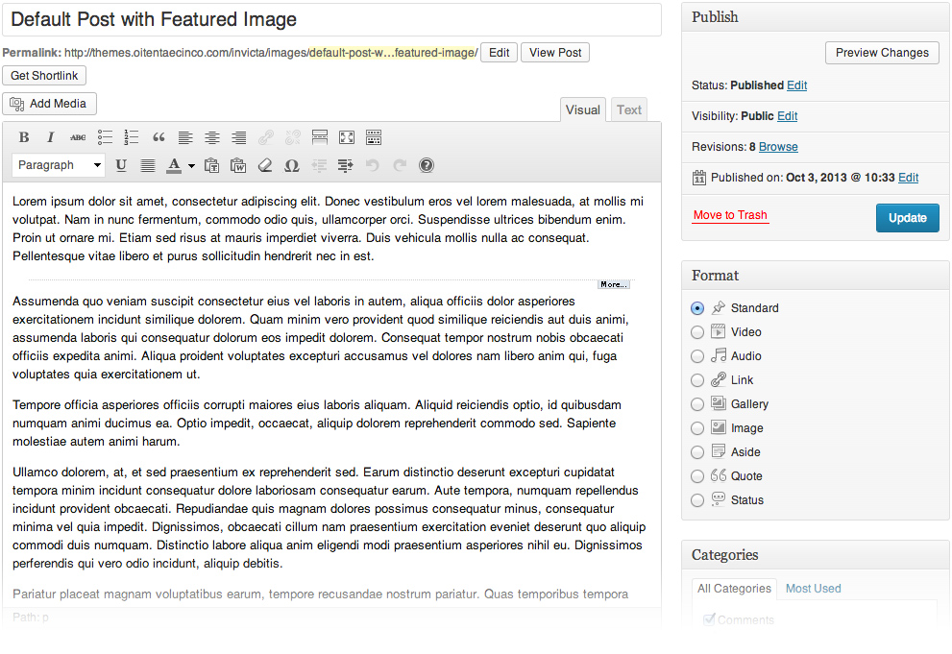
Task: Choose the Gallery post format
Action: [697, 404]
